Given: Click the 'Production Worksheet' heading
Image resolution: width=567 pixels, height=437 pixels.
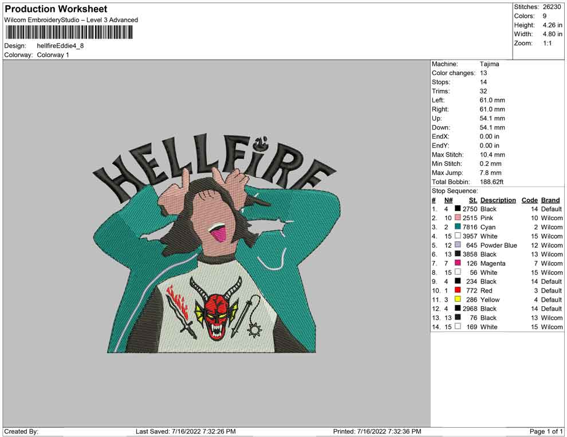Looking at the screenshot, I should point(56,9).
